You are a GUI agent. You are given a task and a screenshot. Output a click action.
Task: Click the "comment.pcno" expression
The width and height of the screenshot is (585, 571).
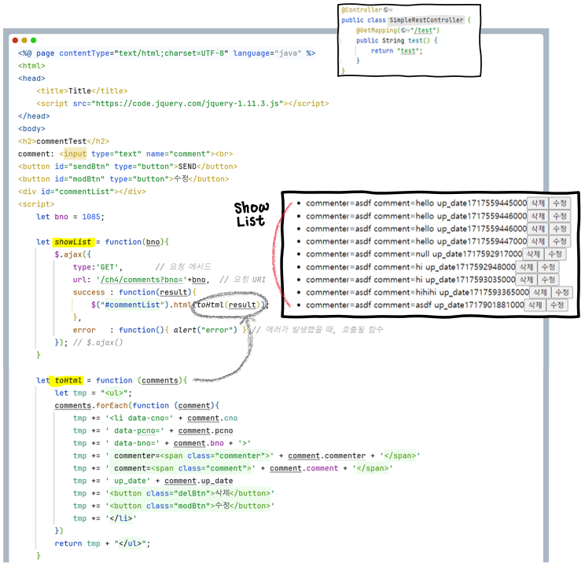[205, 431]
